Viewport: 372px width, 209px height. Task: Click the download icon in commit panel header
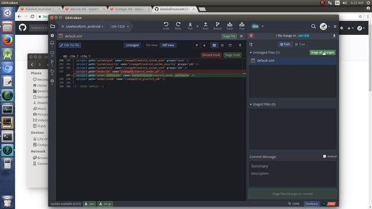pyautogui.click(x=334, y=36)
